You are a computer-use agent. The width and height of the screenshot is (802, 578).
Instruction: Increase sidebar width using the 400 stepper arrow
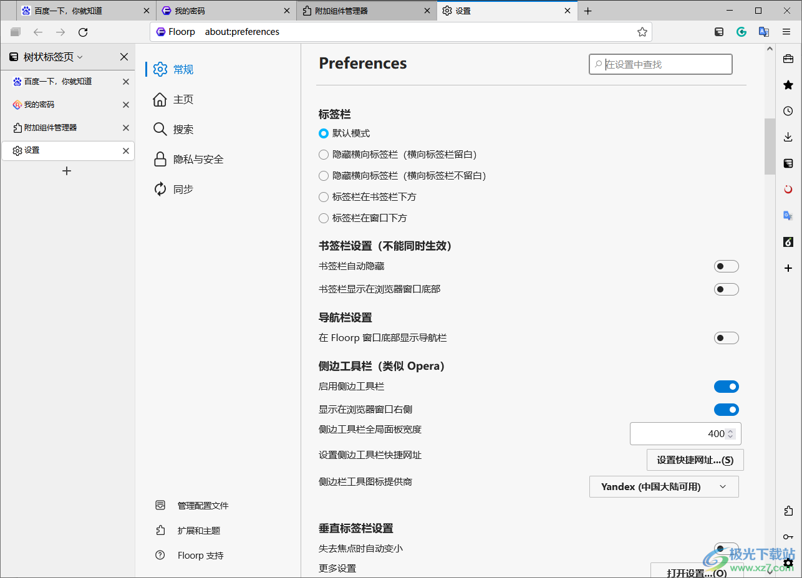coord(730,430)
